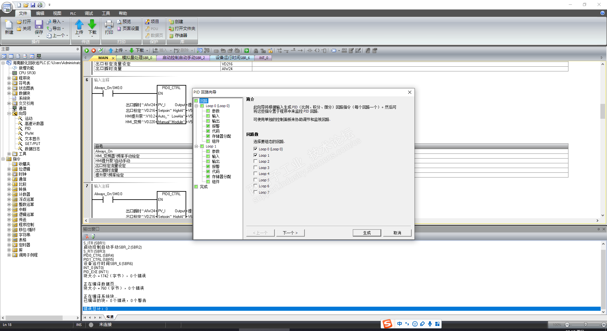Expand the 程序块 tree node

tap(9, 78)
